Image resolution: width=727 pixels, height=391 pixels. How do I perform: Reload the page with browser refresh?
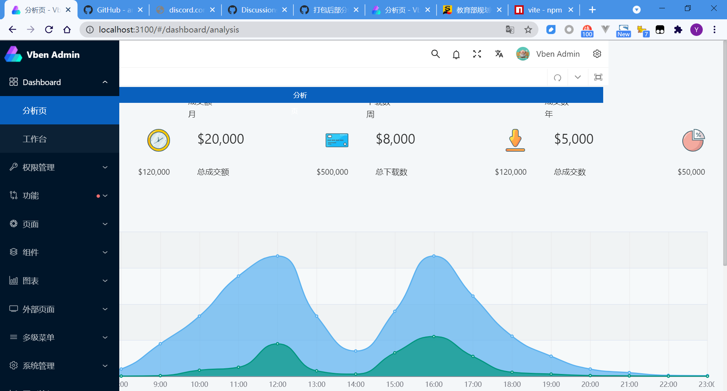pyautogui.click(x=49, y=29)
